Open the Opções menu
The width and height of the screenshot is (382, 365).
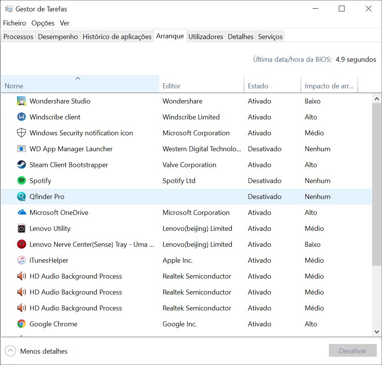(x=43, y=23)
